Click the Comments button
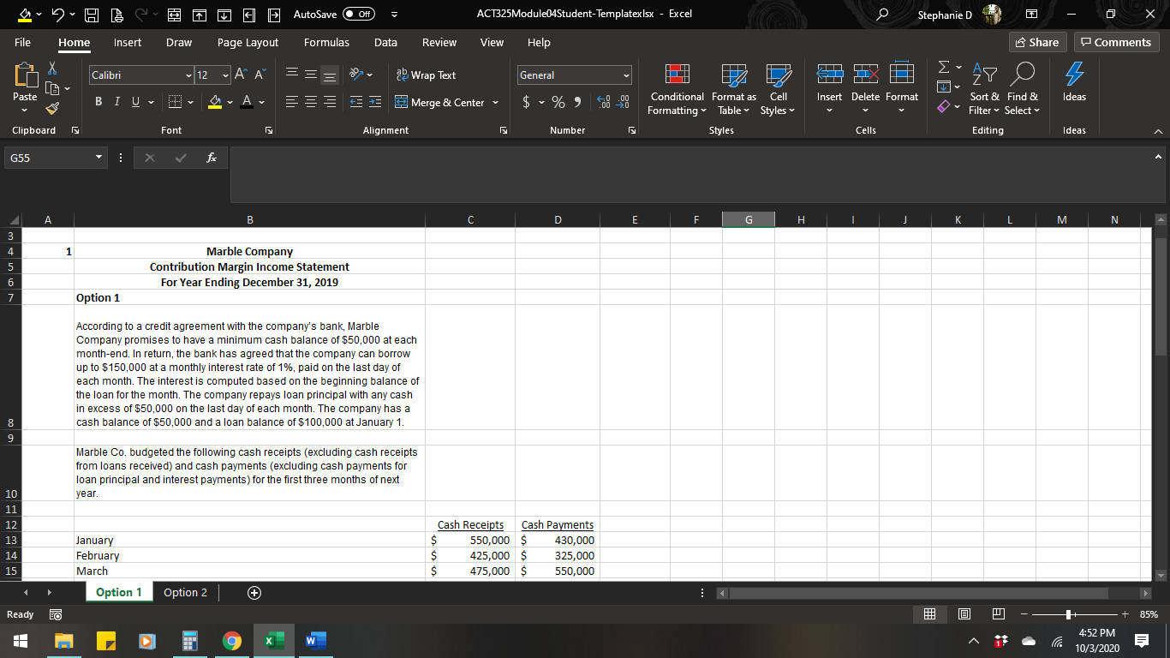Image resolution: width=1170 pixels, height=658 pixels. pos(1116,42)
